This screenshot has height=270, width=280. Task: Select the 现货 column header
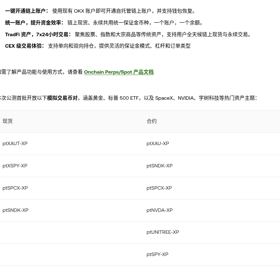[x=8, y=121]
